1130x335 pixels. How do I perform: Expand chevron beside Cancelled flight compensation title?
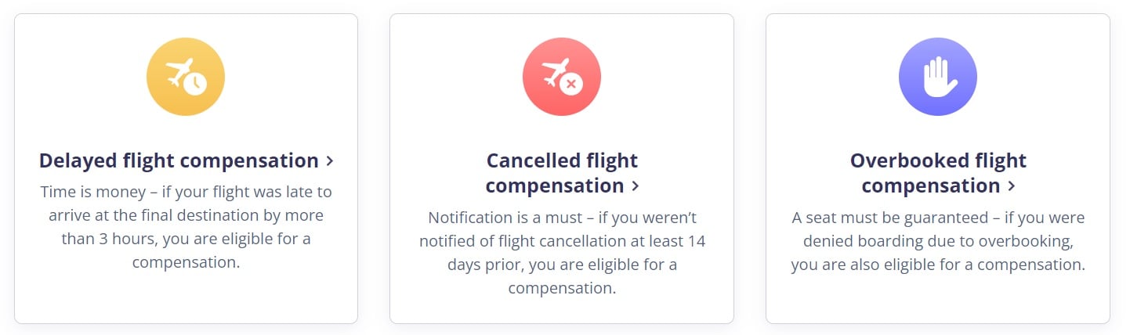click(x=635, y=186)
